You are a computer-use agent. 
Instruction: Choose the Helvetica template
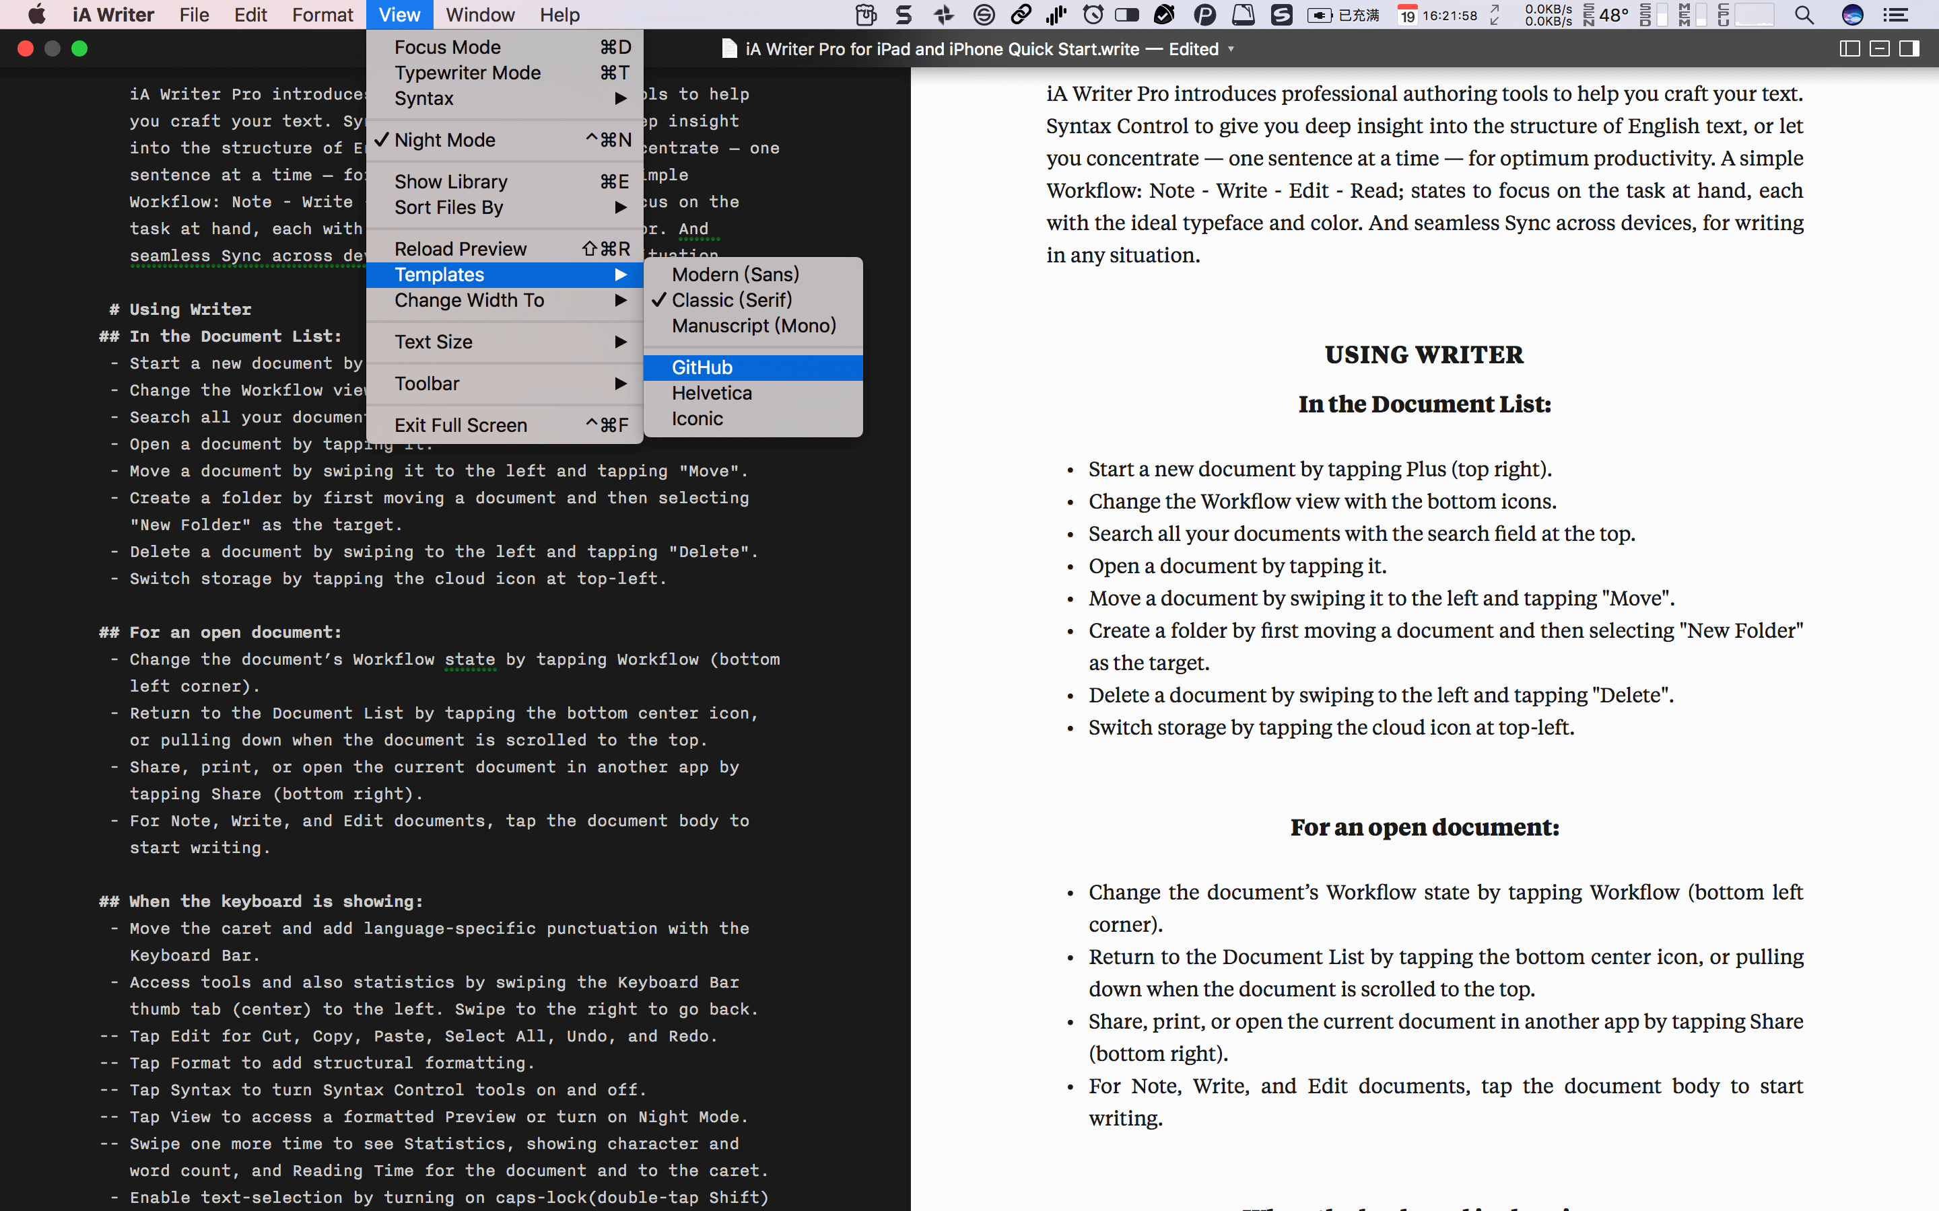(753, 394)
